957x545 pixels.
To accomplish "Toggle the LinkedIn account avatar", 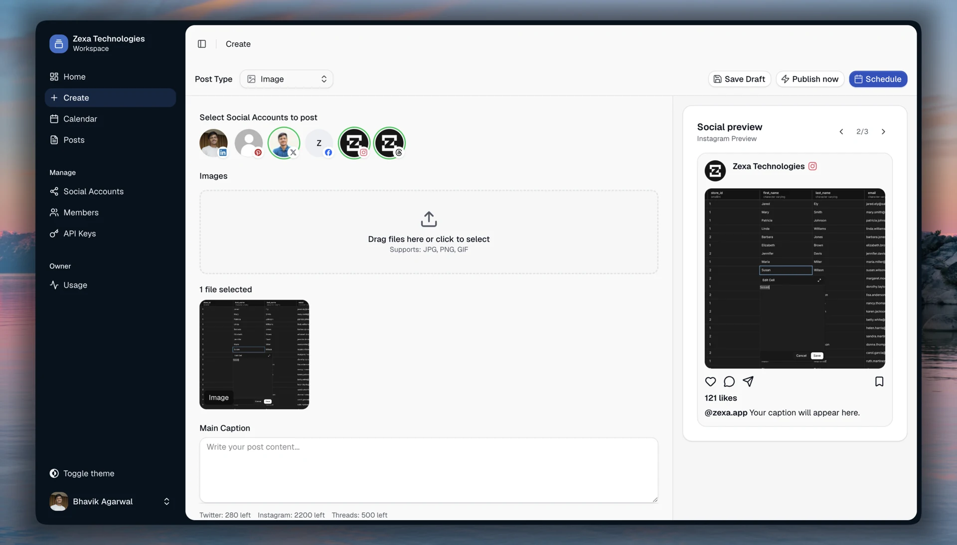I will click(213, 143).
